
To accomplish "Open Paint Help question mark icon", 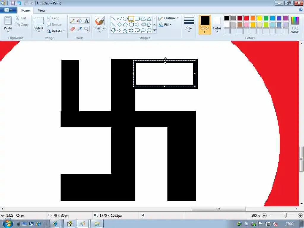I will click(x=301, y=10).
